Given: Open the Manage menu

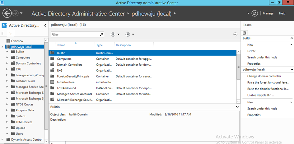Looking at the screenshot, I should [x=268, y=13].
